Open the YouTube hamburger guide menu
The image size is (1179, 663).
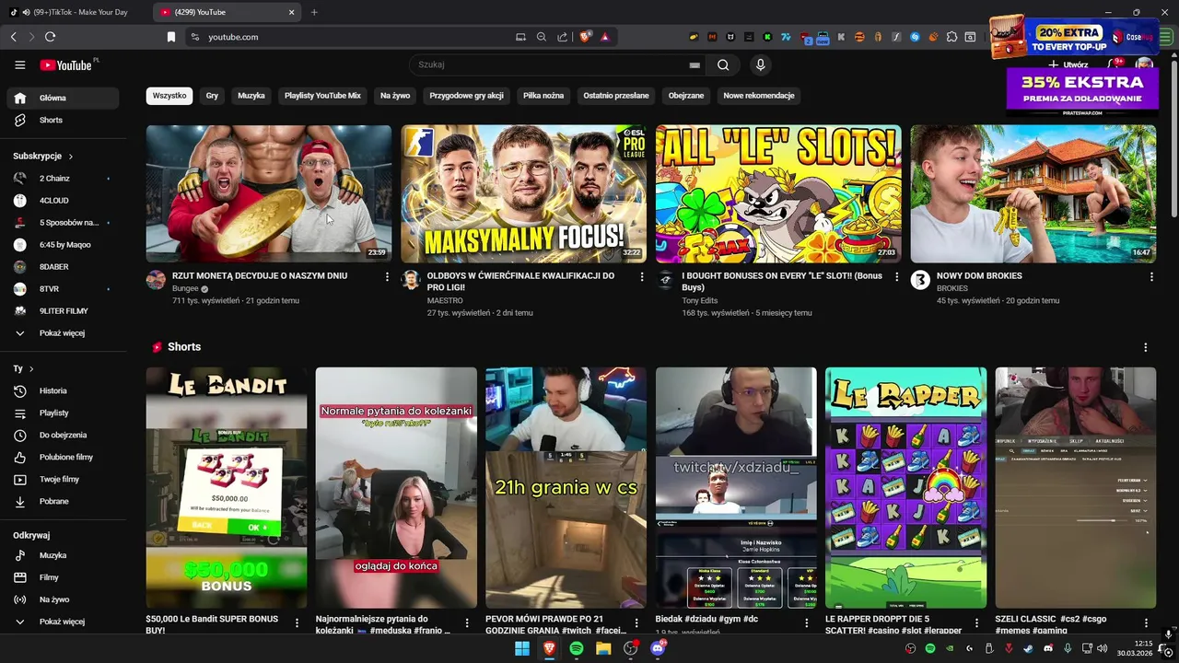pos(19,64)
